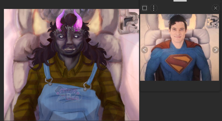The image size is (222, 121).
Task: Advance to the next reference image
Action: (215, 50)
